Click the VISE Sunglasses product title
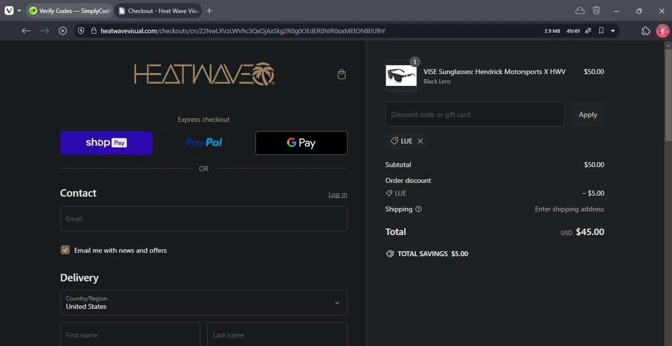 click(495, 72)
